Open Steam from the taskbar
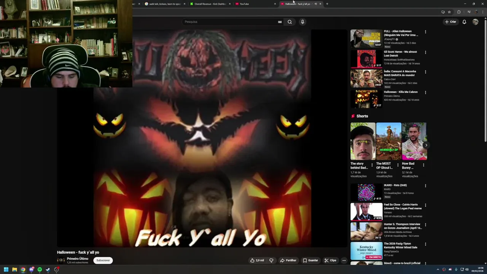The image size is (487, 274). [x=48, y=269]
